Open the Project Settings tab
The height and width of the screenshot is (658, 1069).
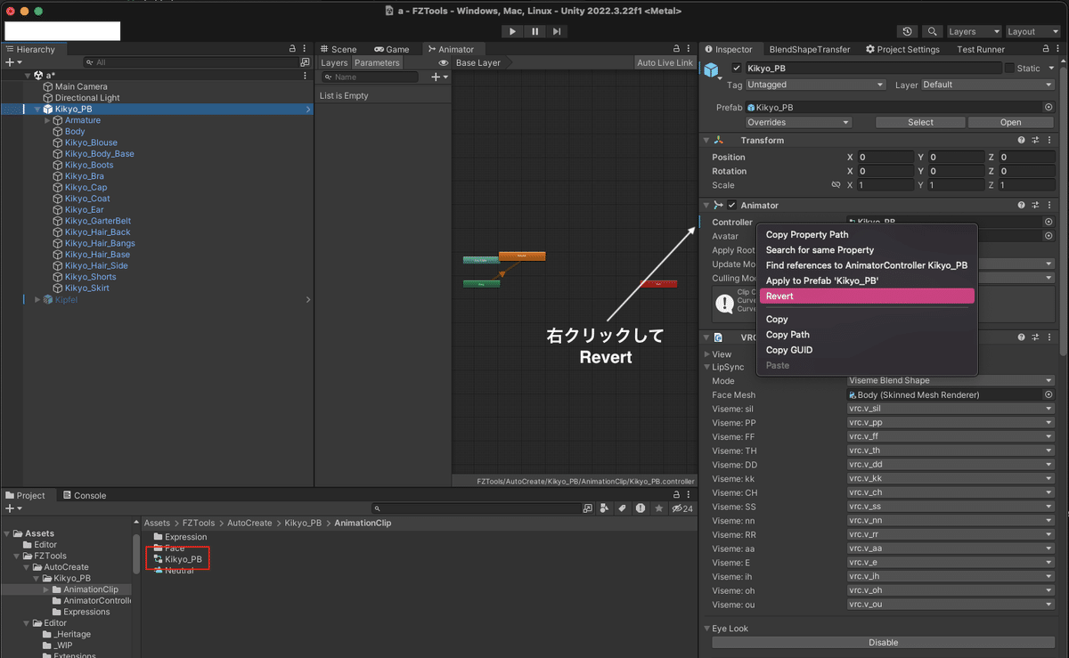(x=902, y=49)
